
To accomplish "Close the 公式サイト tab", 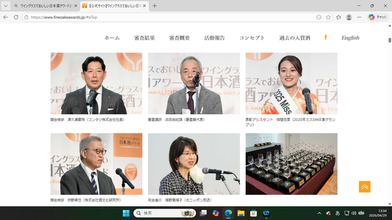I will point(145,5).
